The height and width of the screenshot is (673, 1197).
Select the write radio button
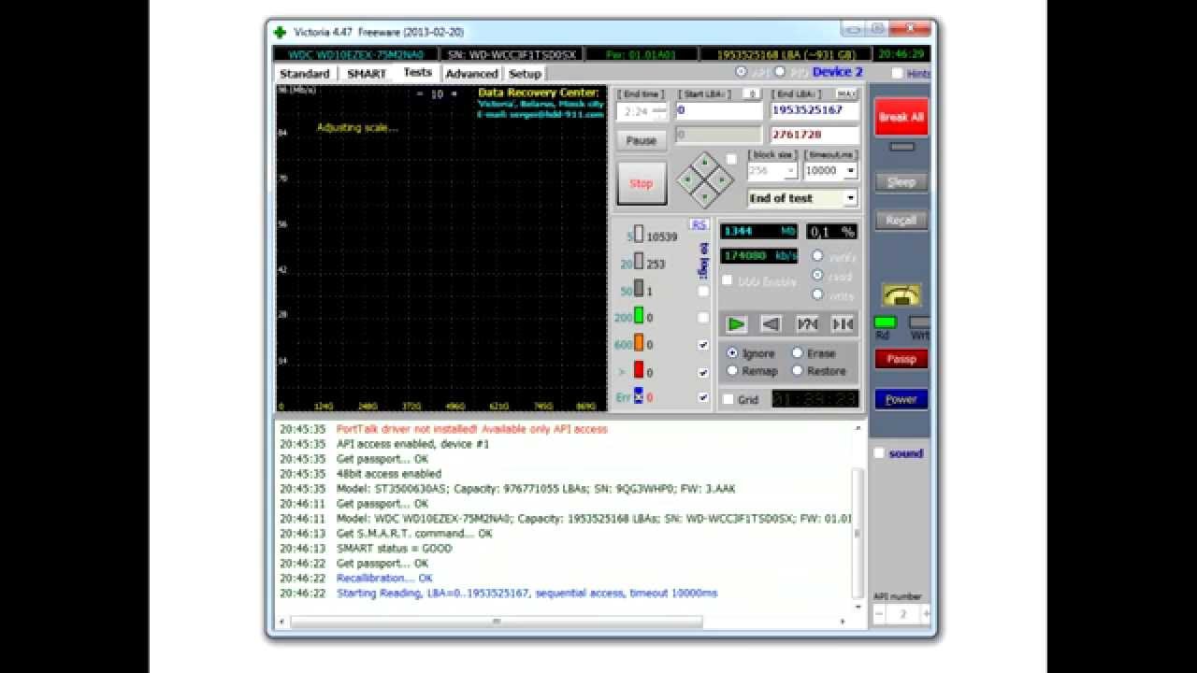click(x=817, y=294)
